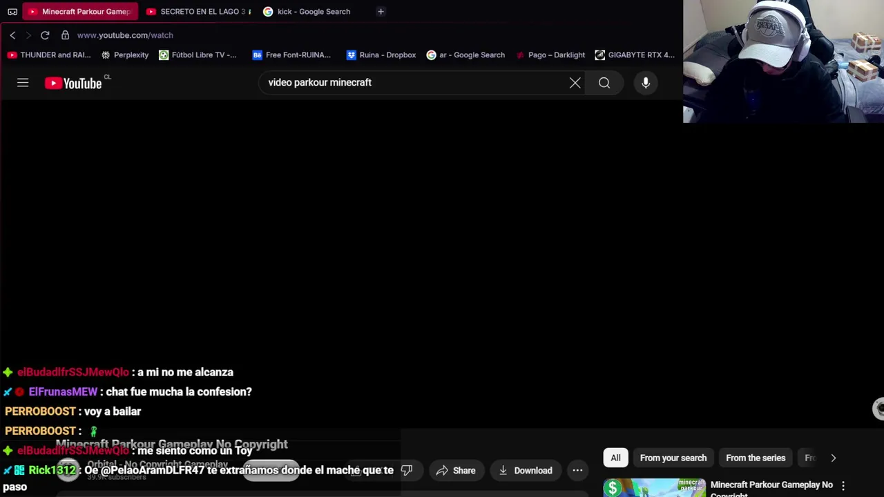Open GIGABYTE RTX 4... bookmark
Image resolution: width=884 pixels, height=497 pixels.
click(x=635, y=55)
